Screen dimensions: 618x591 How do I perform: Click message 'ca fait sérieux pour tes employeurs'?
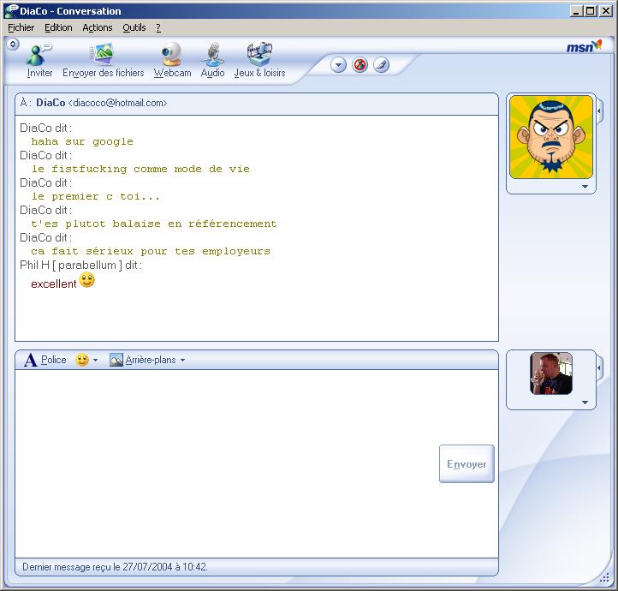151,251
